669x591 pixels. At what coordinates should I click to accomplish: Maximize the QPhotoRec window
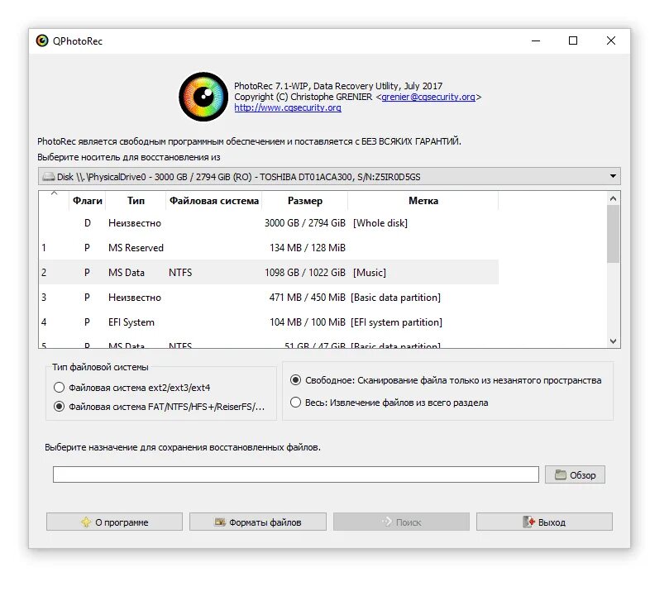coord(573,41)
